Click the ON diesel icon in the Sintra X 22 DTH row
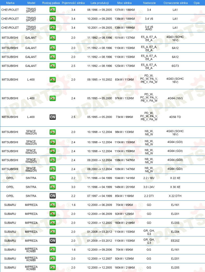This screenshot has height=272, width=205. [52, 196]
